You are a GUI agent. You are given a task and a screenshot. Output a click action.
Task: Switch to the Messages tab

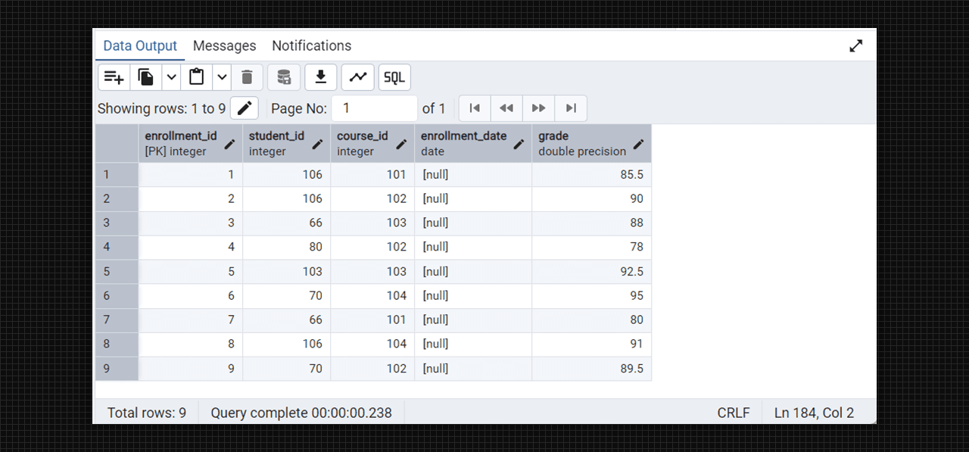pos(224,45)
